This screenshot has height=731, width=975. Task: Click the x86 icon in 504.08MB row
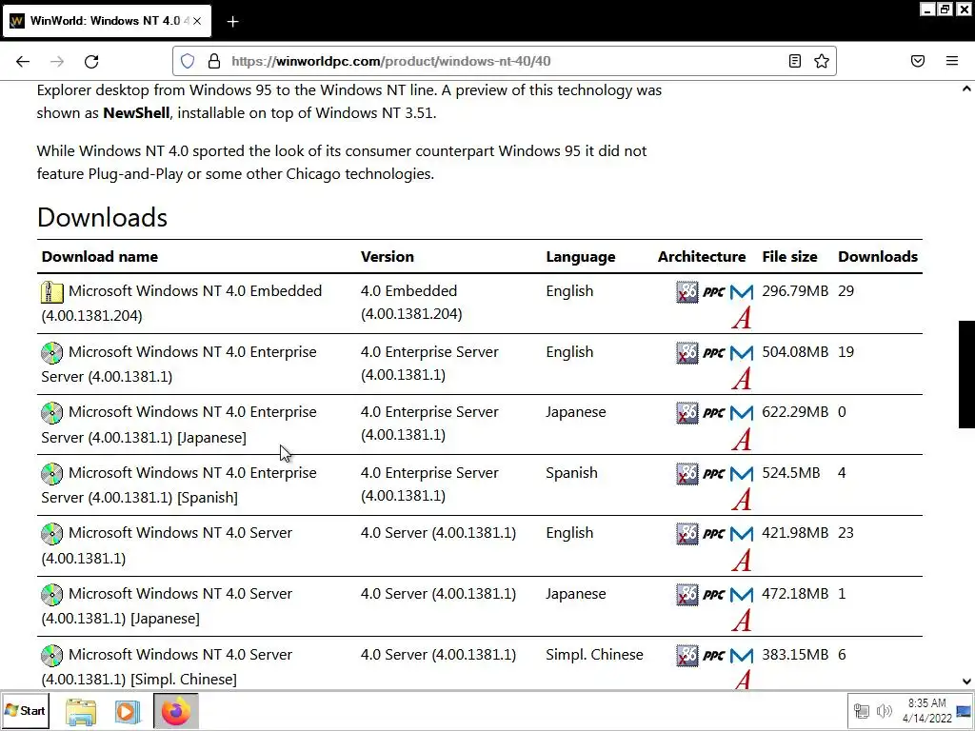coord(687,352)
